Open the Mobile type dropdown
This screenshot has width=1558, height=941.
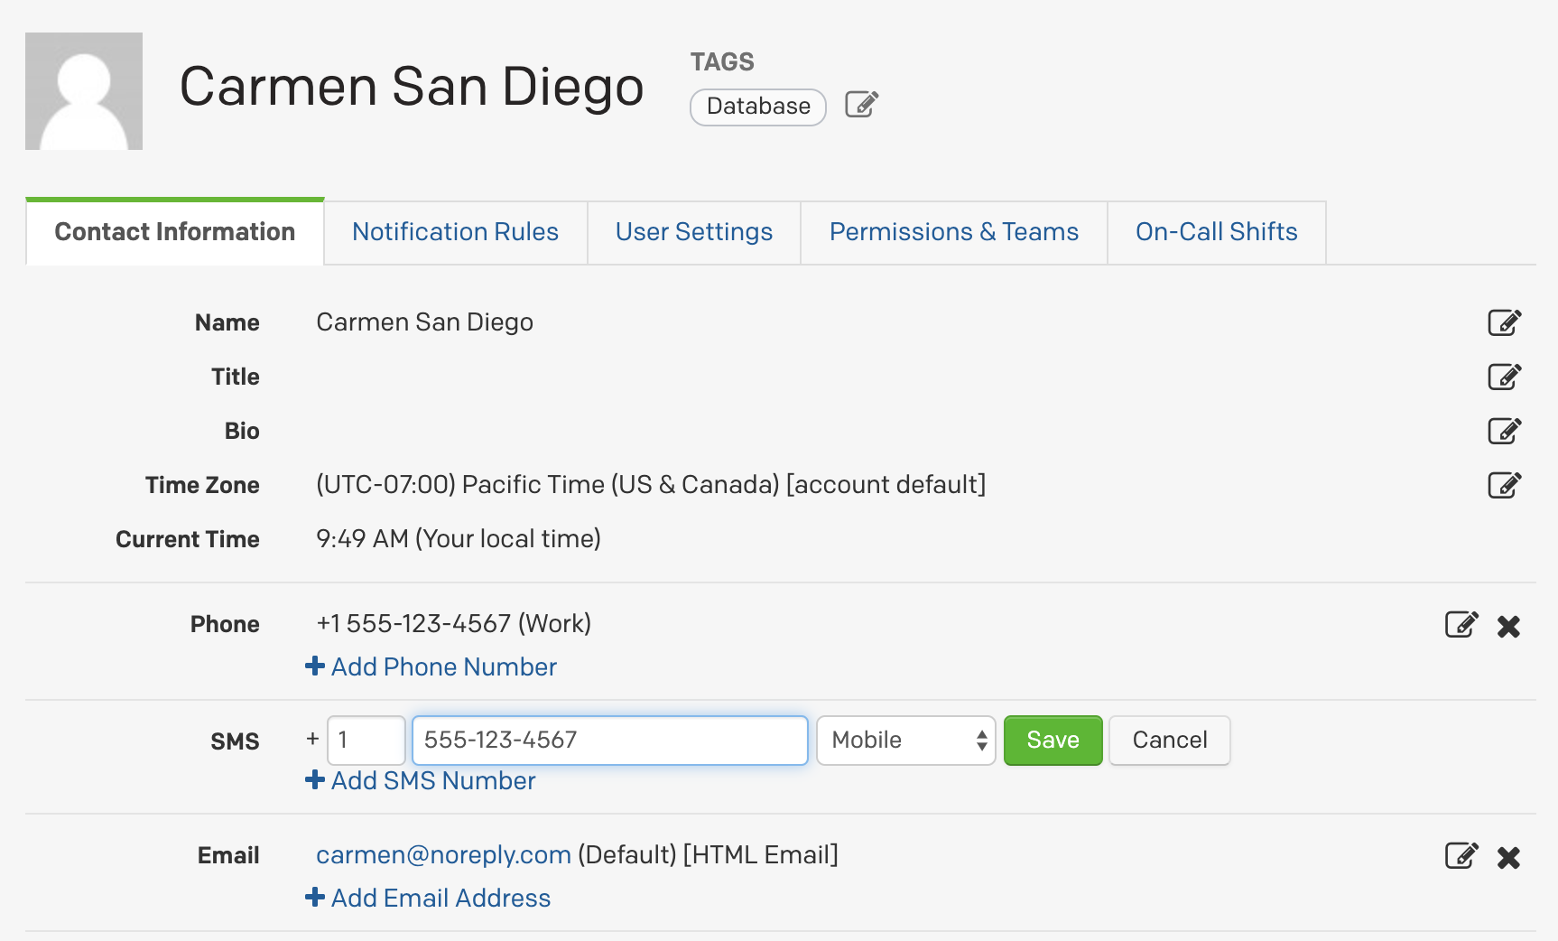[905, 741]
